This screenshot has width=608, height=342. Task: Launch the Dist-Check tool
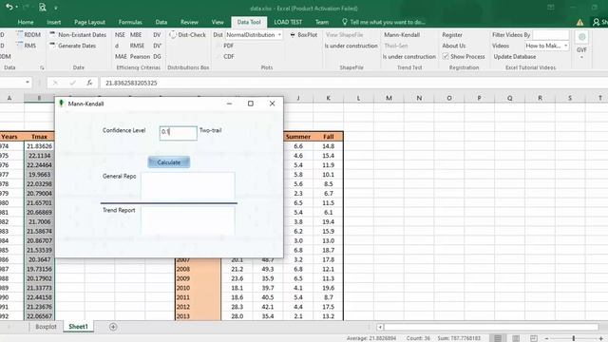click(188, 34)
